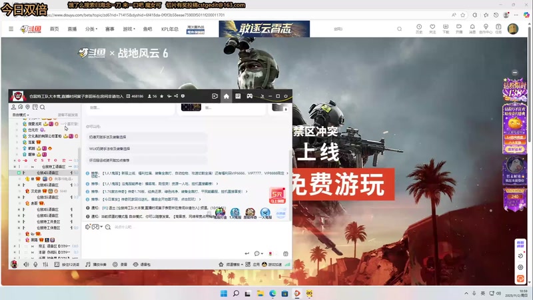Open the home tab in the voice chat window
The height and width of the screenshot is (300, 533).
point(226,96)
